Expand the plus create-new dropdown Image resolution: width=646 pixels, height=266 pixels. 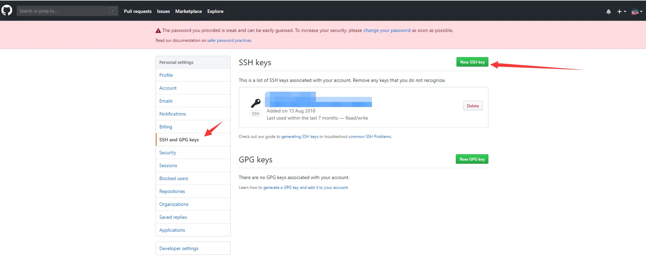coord(621,12)
